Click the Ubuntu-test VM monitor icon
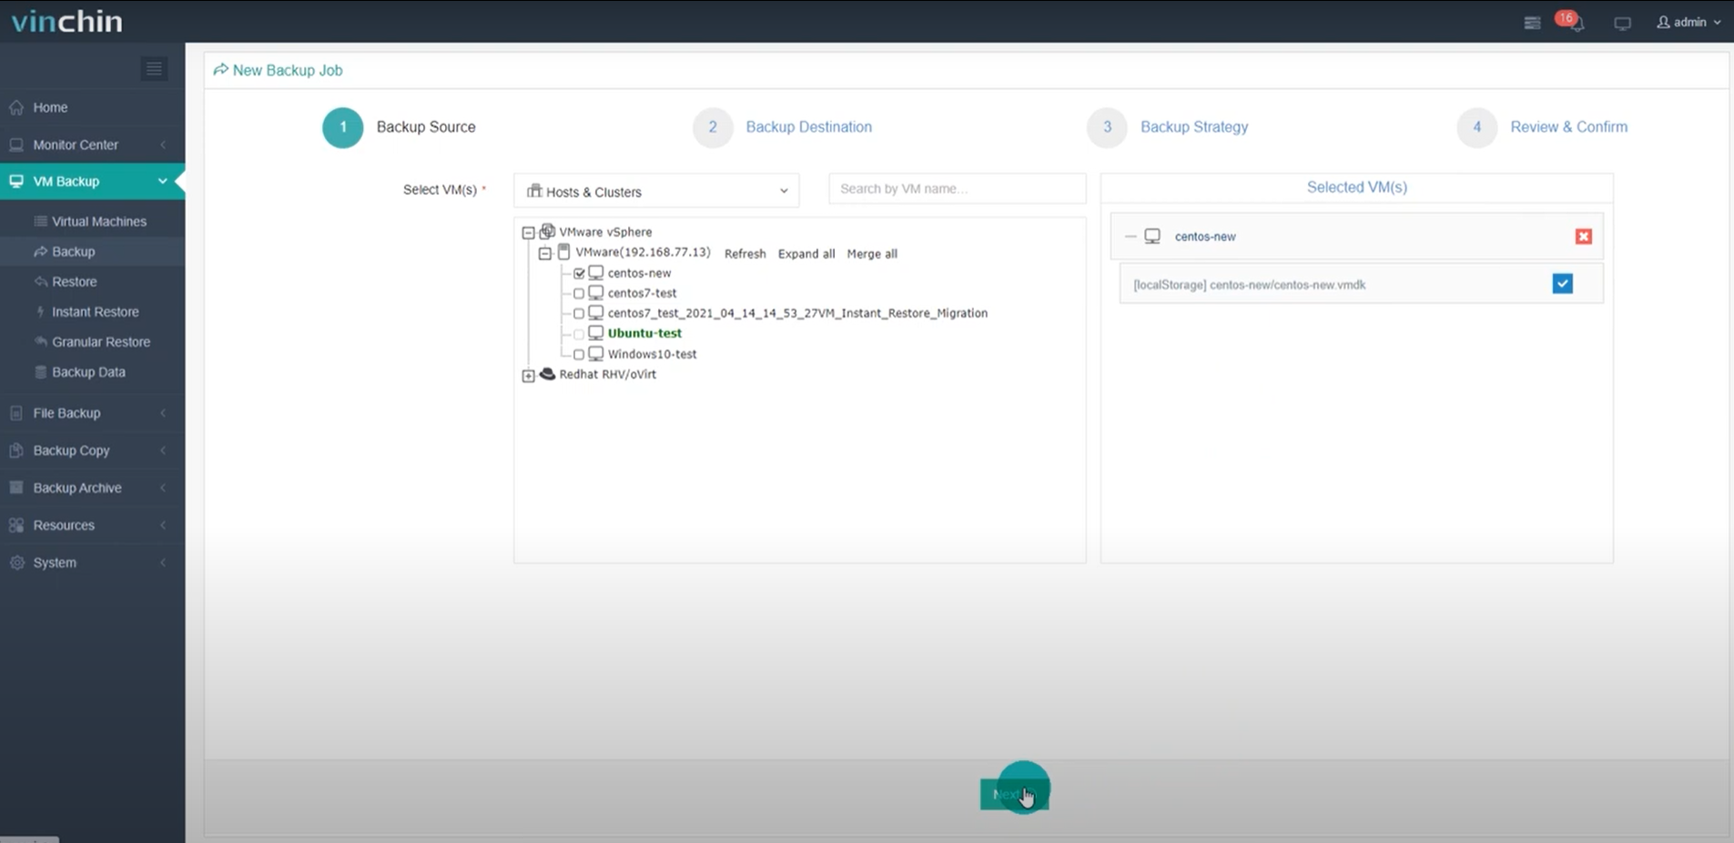The image size is (1734, 843). [x=596, y=333]
